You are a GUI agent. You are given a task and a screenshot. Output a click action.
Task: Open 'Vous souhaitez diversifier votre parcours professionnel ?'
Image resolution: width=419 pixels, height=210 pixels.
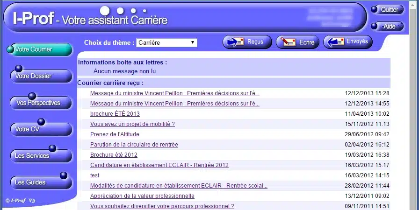(162, 206)
